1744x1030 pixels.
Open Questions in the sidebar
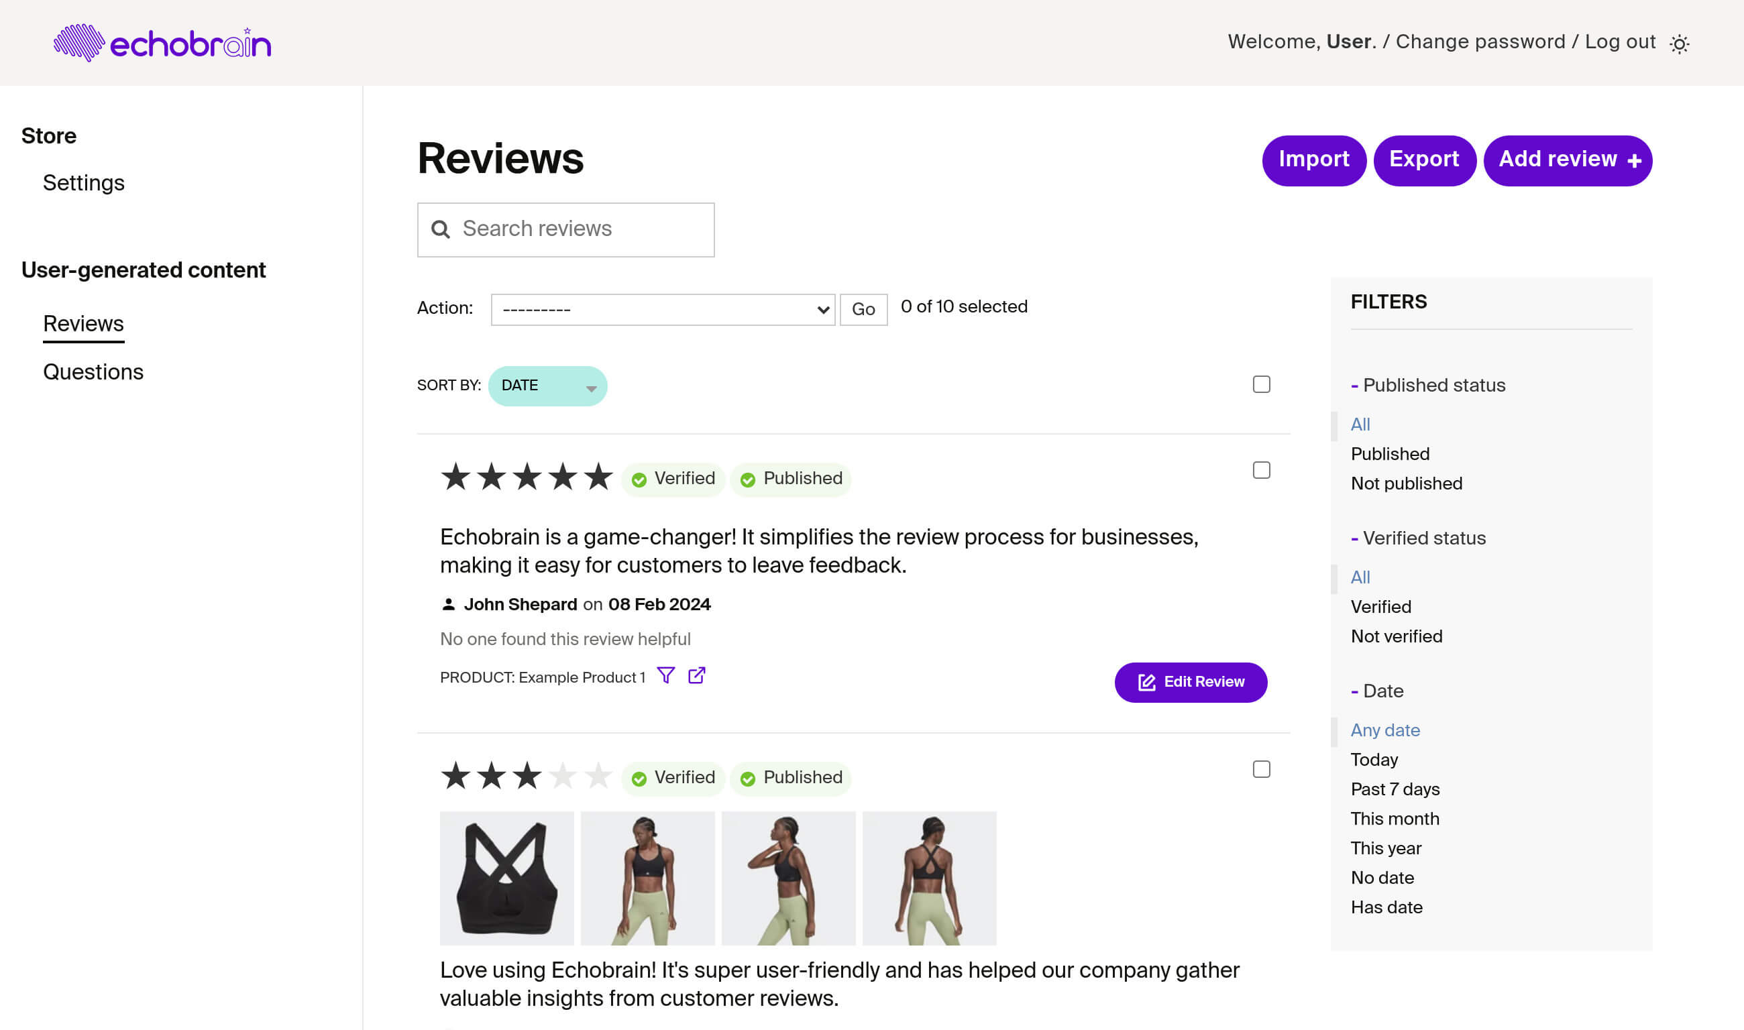coord(93,372)
